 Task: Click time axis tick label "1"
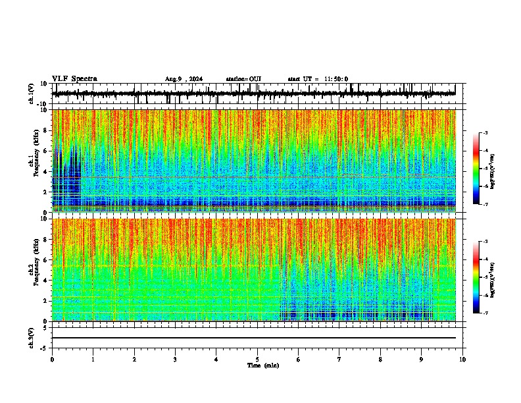pyautogui.click(x=93, y=360)
